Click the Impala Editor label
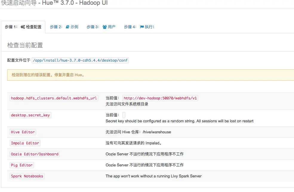The image size is (294, 192). [x=25, y=143]
